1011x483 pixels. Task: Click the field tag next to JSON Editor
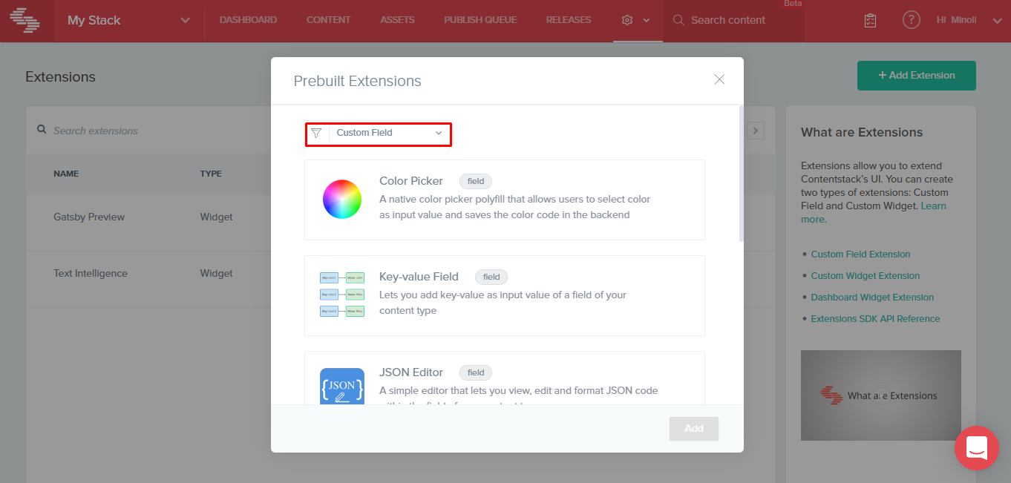click(476, 372)
